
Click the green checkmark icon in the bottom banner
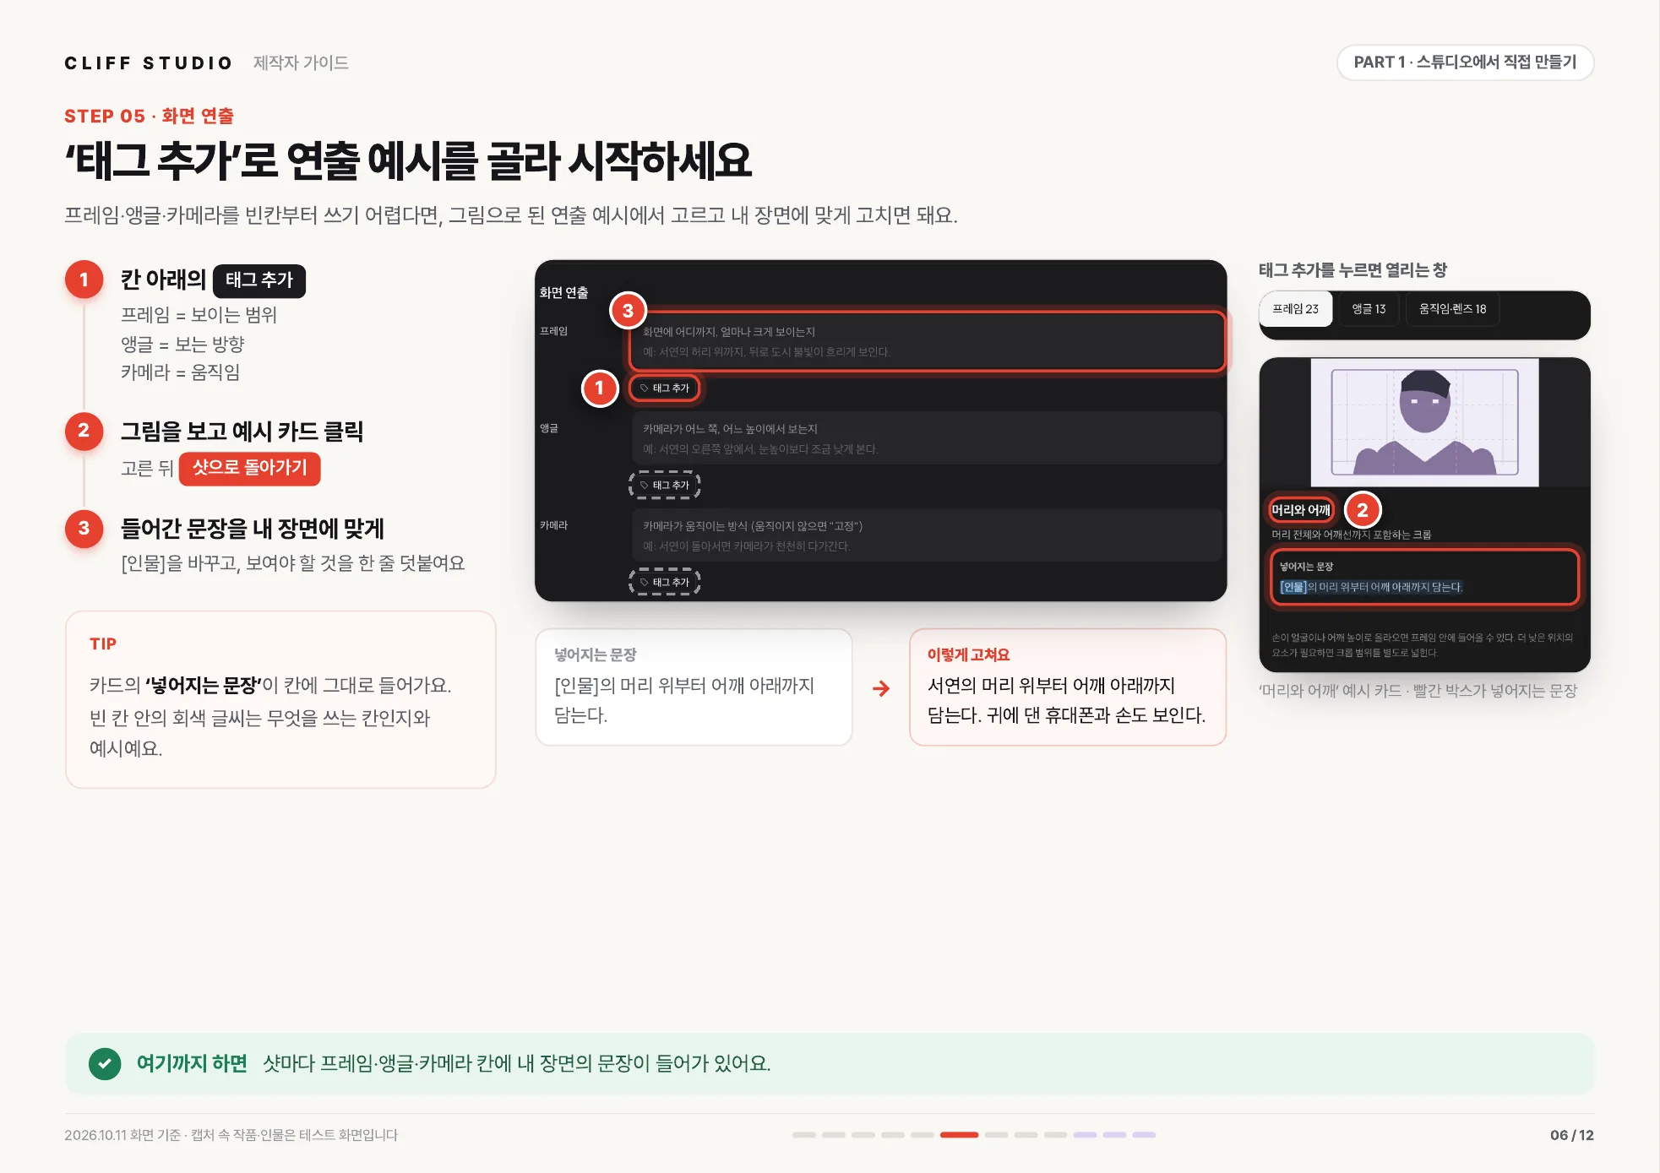point(105,1064)
